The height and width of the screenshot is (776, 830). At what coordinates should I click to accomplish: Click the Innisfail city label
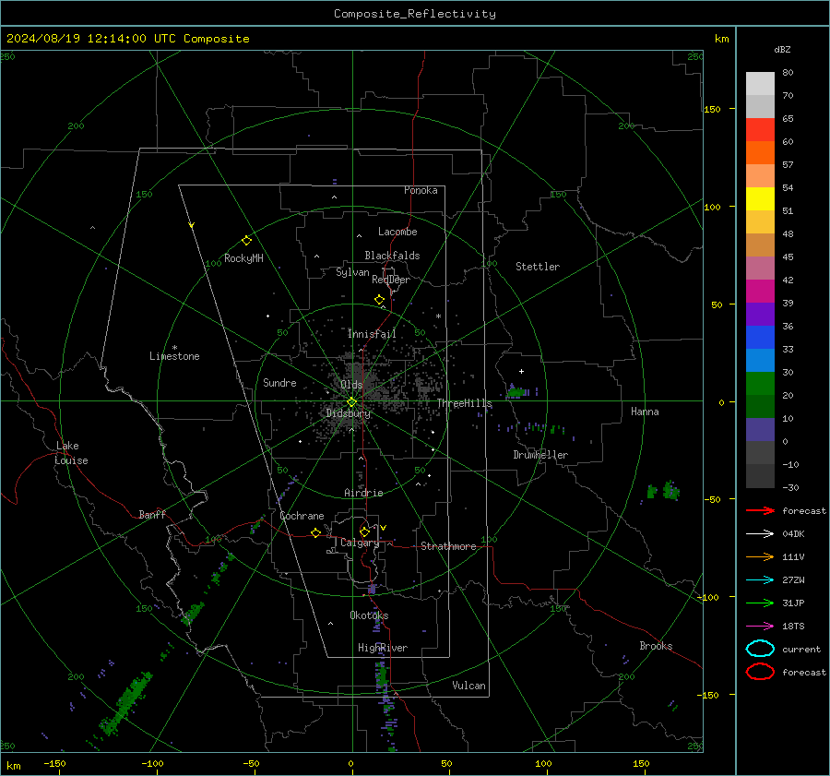372,334
